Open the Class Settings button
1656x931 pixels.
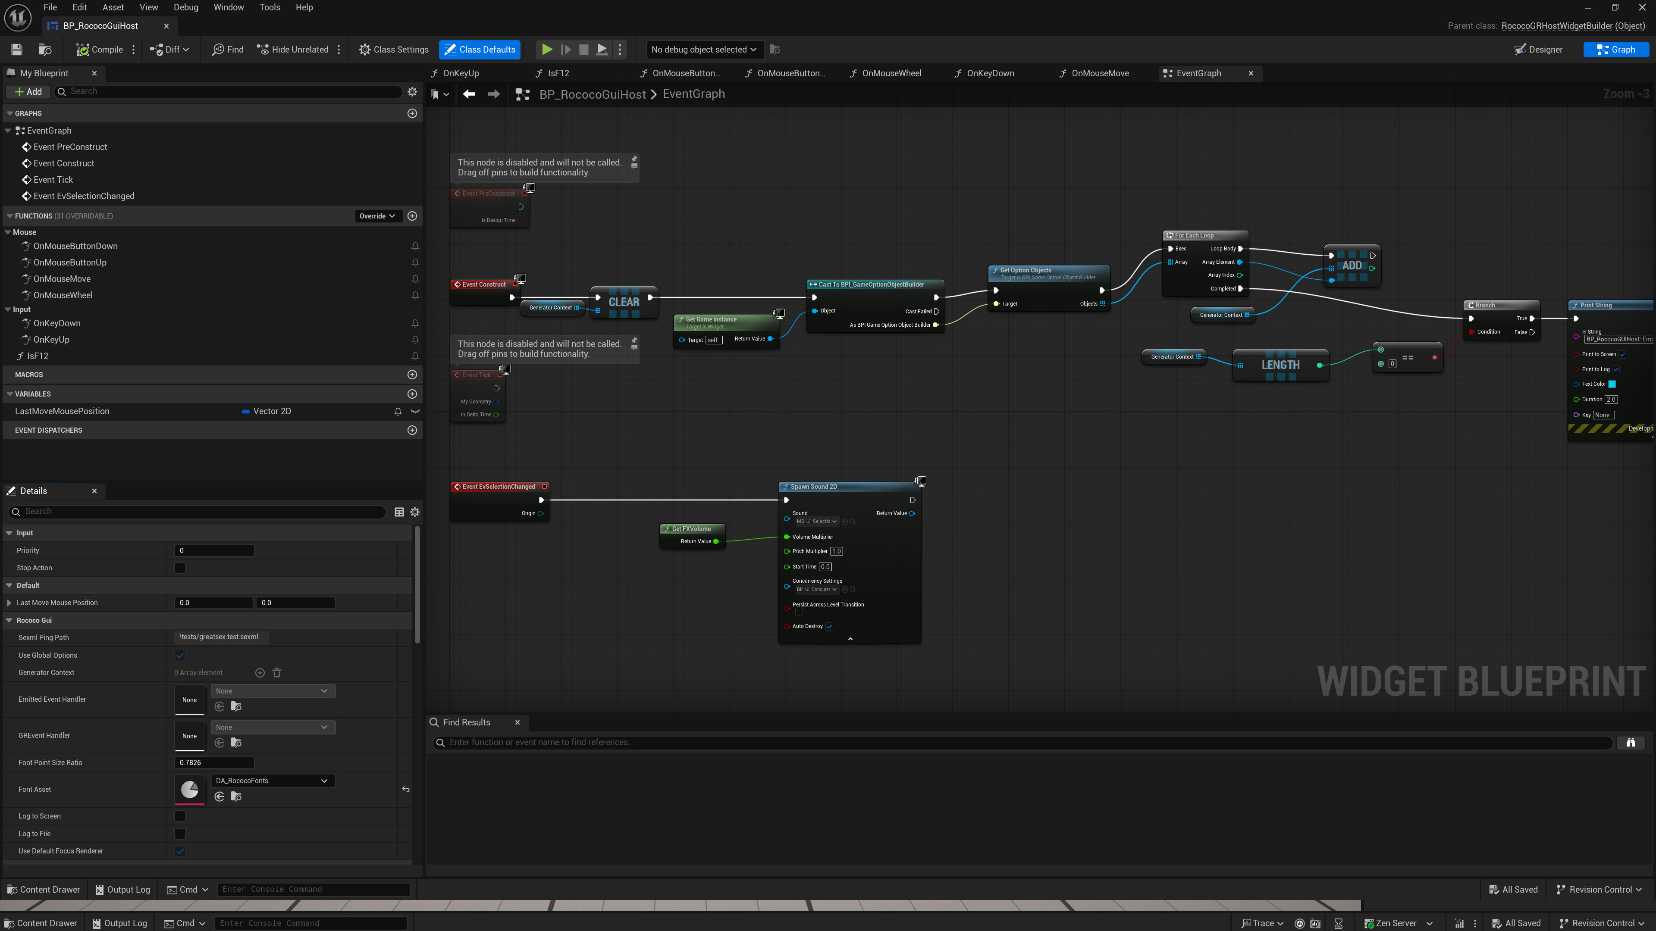[x=393, y=50]
